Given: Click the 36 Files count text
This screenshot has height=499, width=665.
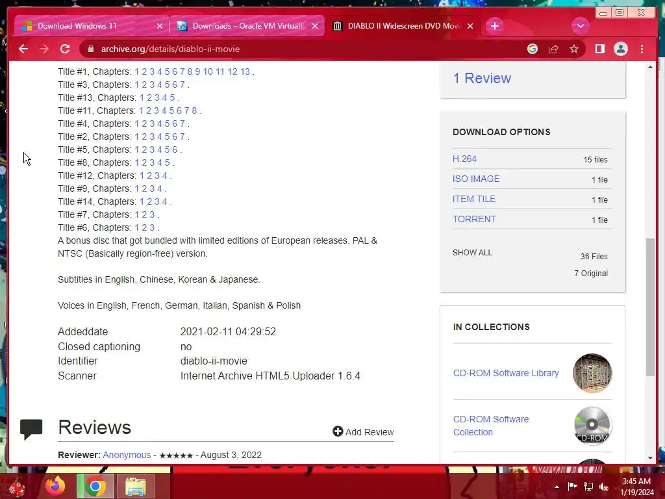Looking at the screenshot, I should pyautogui.click(x=594, y=256).
